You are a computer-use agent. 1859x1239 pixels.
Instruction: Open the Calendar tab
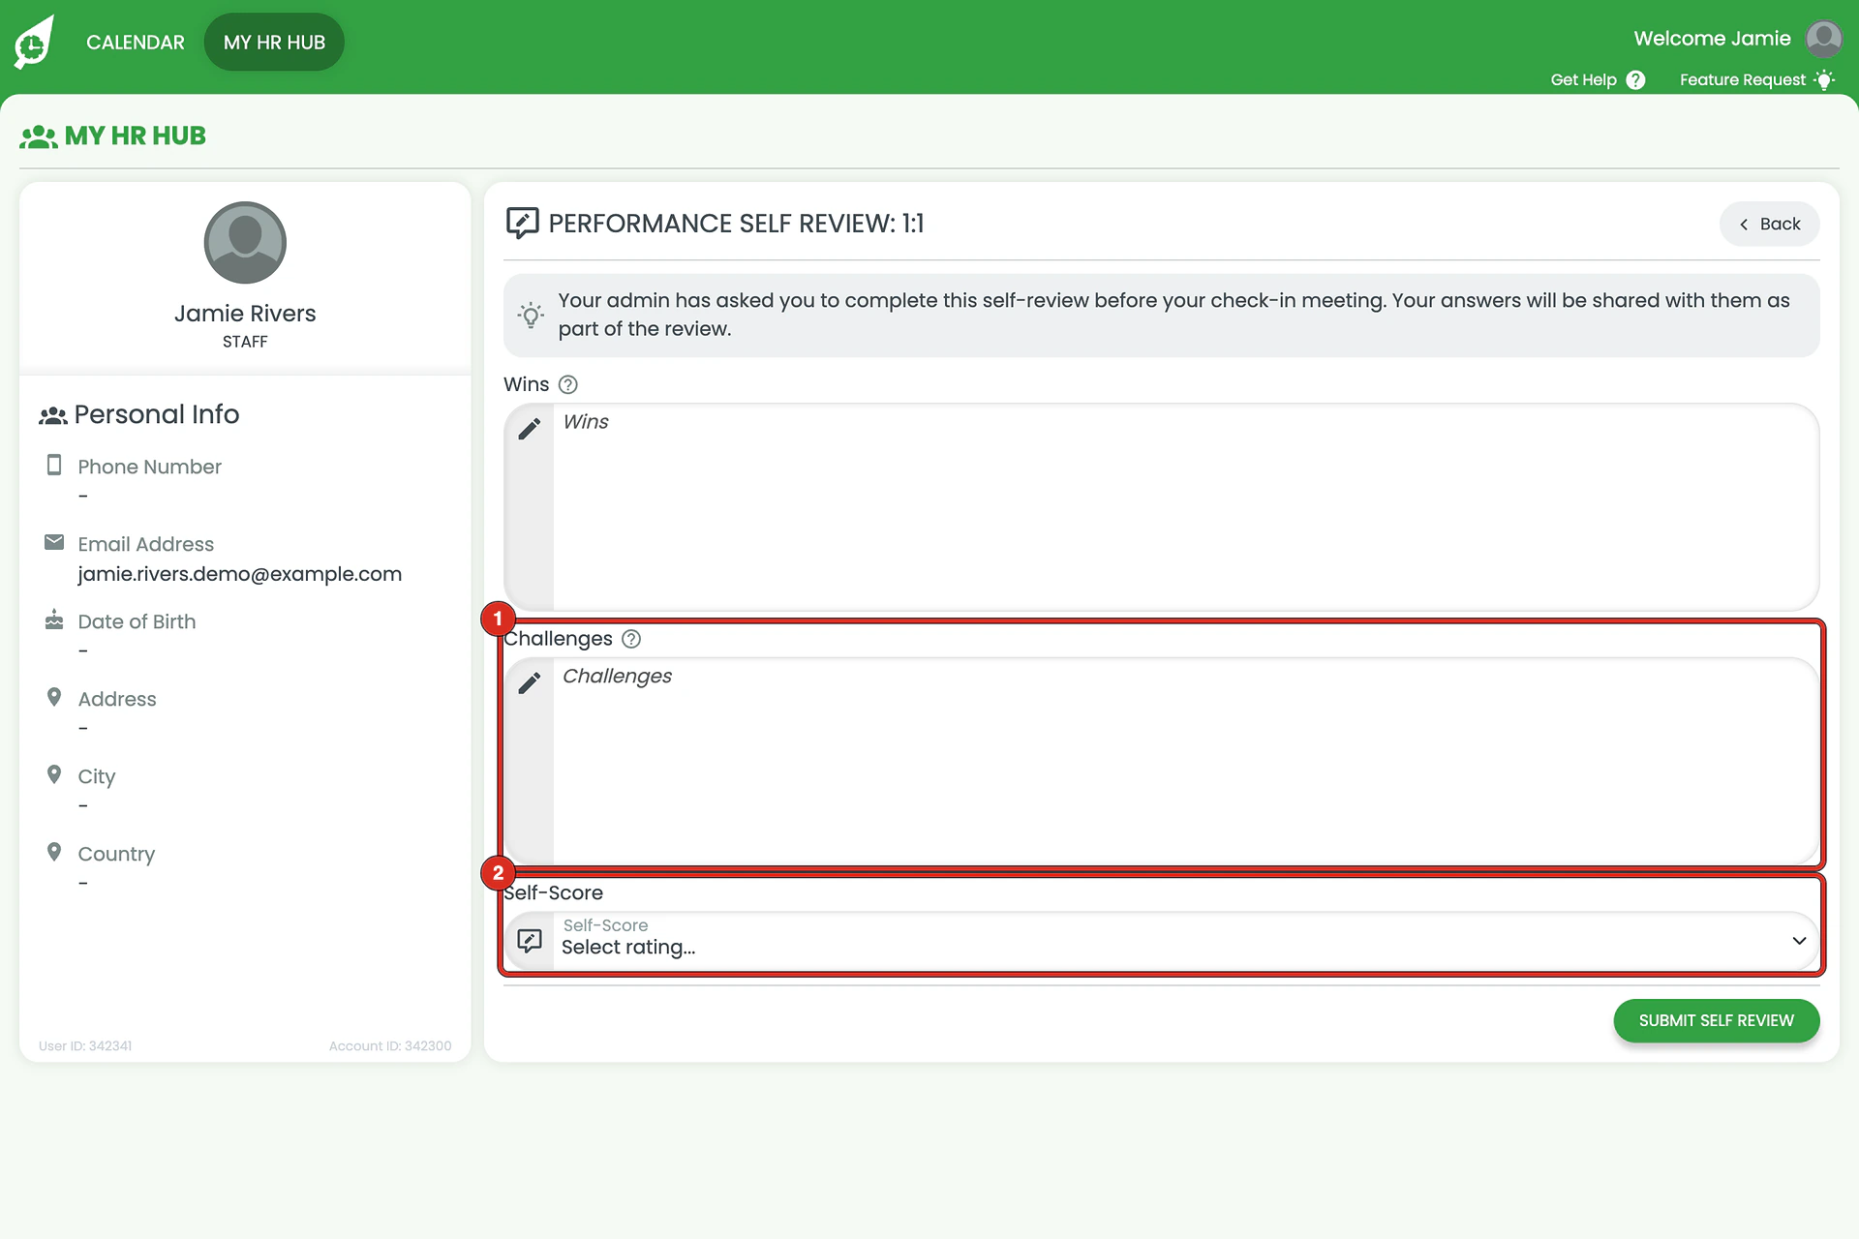[x=136, y=43]
